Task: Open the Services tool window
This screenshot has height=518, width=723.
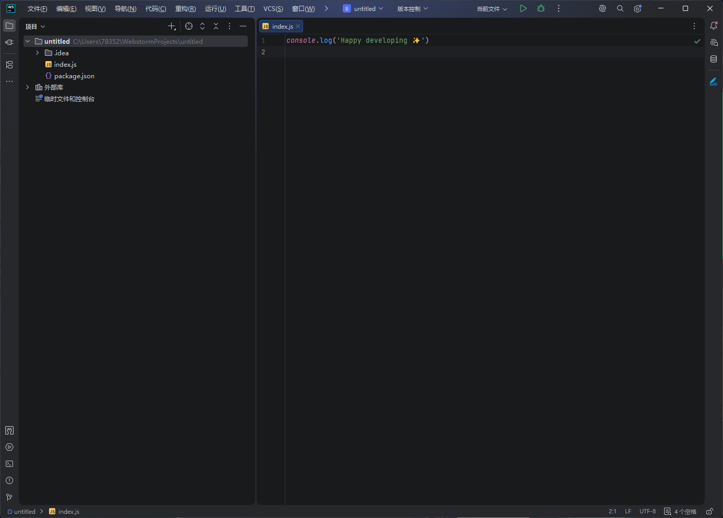Action: 9,447
